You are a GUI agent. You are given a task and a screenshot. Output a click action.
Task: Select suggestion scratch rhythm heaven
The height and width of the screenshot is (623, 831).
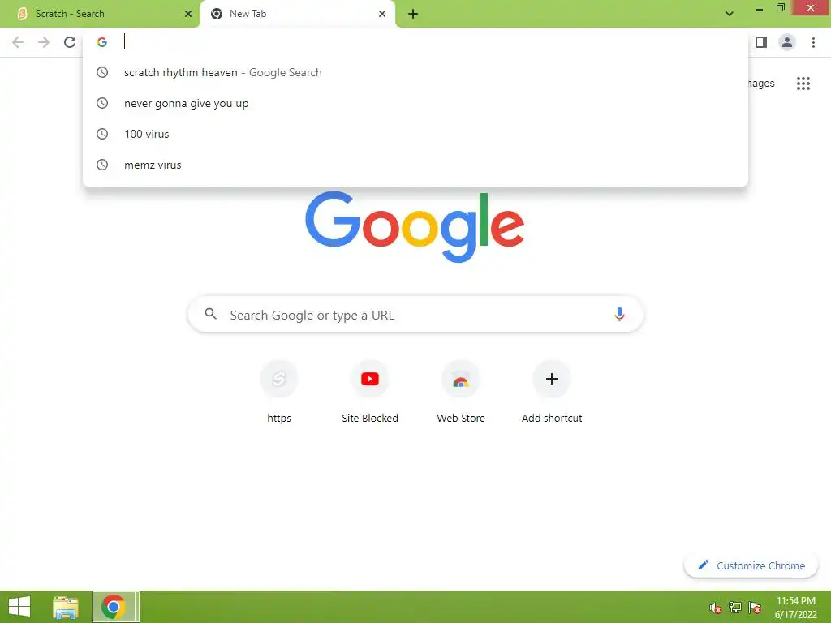pos(415,72)
